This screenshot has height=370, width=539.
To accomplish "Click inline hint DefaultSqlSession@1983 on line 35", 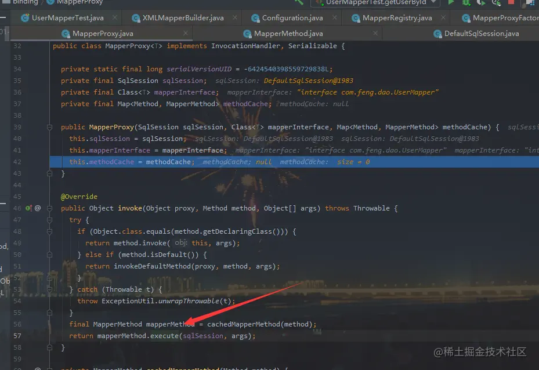I will click(308, 81).
